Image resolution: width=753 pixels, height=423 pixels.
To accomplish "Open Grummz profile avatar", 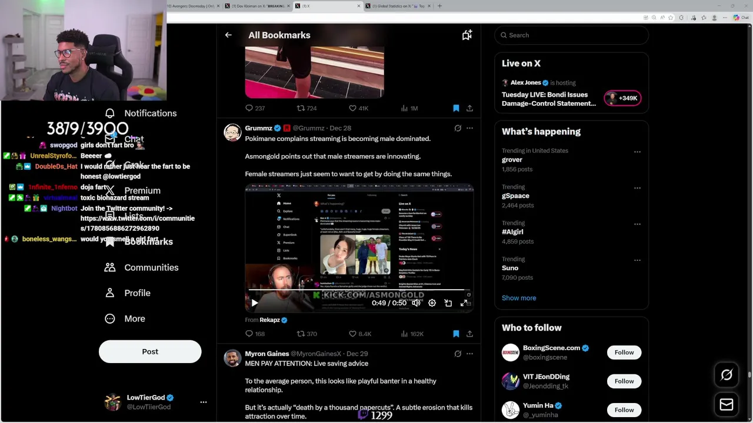I will coord(232,133).
